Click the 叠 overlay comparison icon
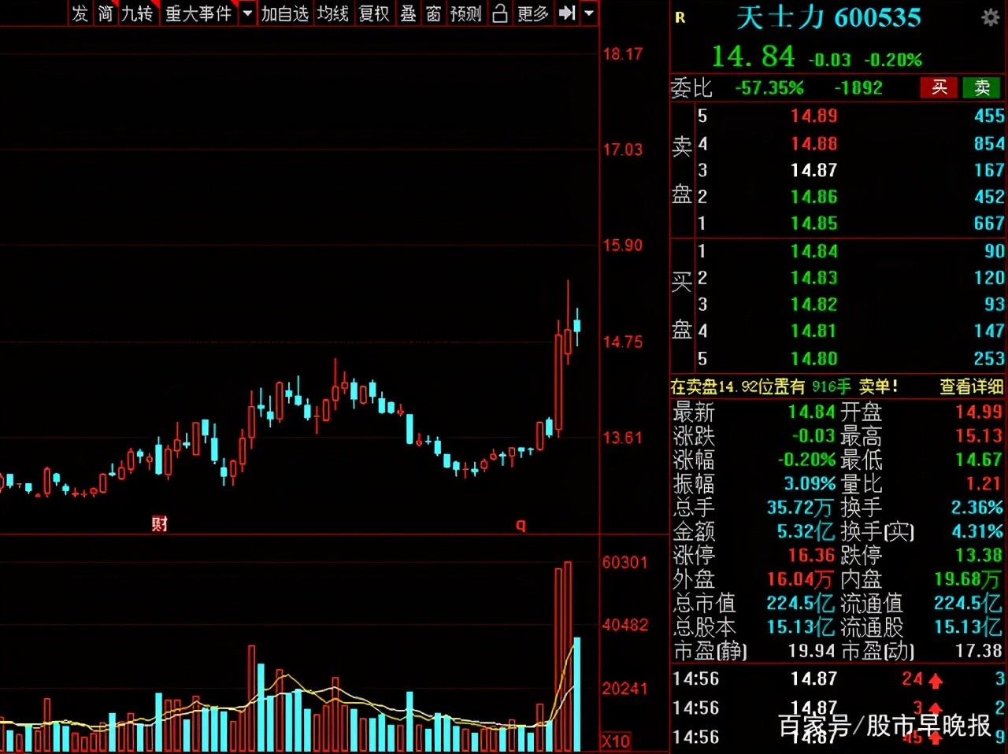The height and width of the screenshot is (754, 1008). [408, 13]
